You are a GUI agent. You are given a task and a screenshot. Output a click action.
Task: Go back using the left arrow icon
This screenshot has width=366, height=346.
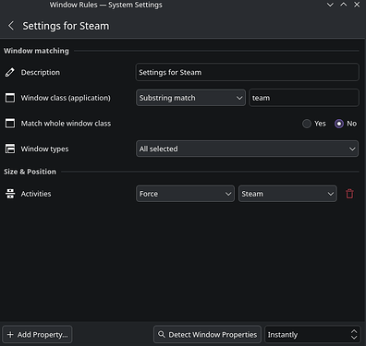point(11,26)
